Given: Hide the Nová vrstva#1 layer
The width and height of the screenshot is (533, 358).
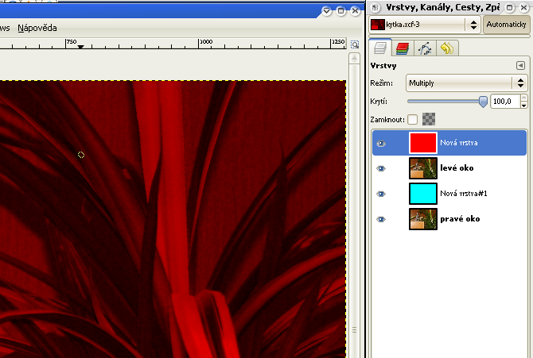Looking at the screenshot, I should (381, 194).
